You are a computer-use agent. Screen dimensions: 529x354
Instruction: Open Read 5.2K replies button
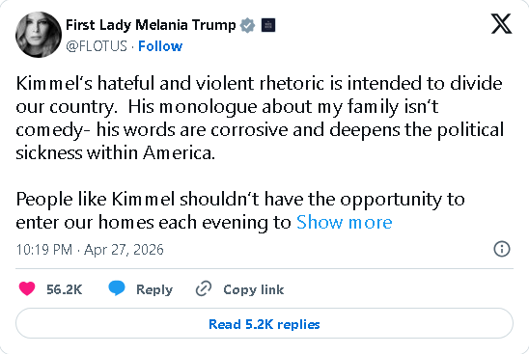[x=264, y=323]
